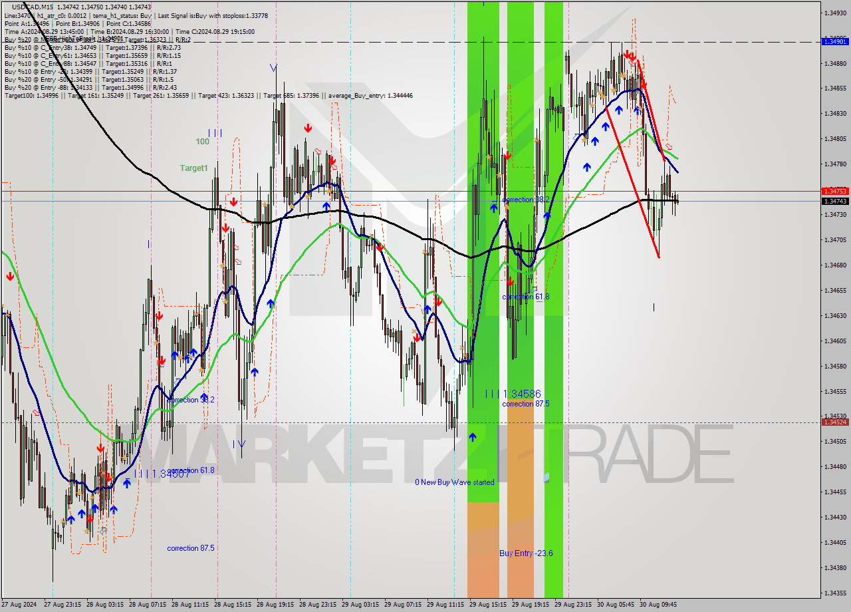851x612 pixels.
Task: Click the green 'Target1' label
Action: pos(193,168)
